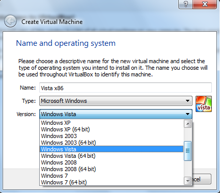This screenshot has height=193, width=220.
Task: Select Windows XP (64 bit) option
Action: click(112, 129)
